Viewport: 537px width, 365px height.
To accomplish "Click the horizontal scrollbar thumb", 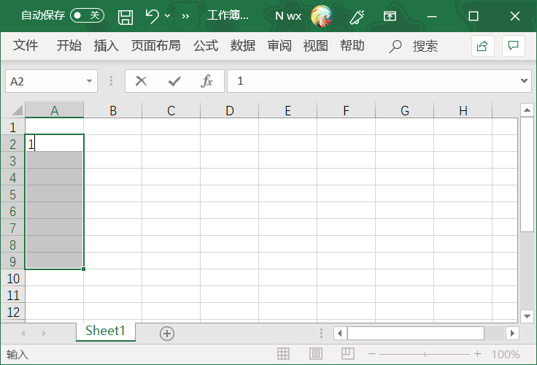I will pyautogui.click(x=416, y=333).
